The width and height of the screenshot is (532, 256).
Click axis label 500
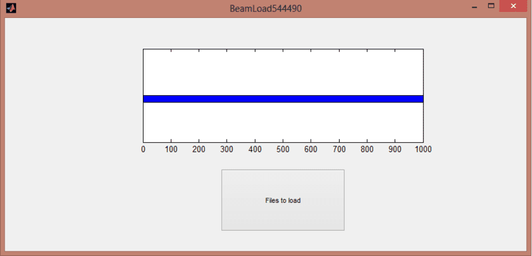click(x=283, y=150)
